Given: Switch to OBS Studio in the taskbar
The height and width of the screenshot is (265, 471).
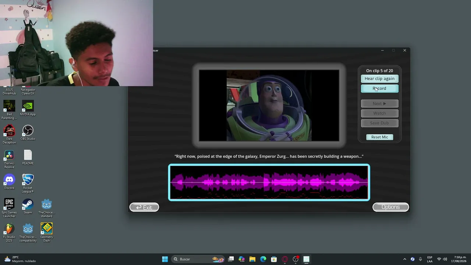Looking at the screenshot, I should pyautogui.click(x=295, y=259).
